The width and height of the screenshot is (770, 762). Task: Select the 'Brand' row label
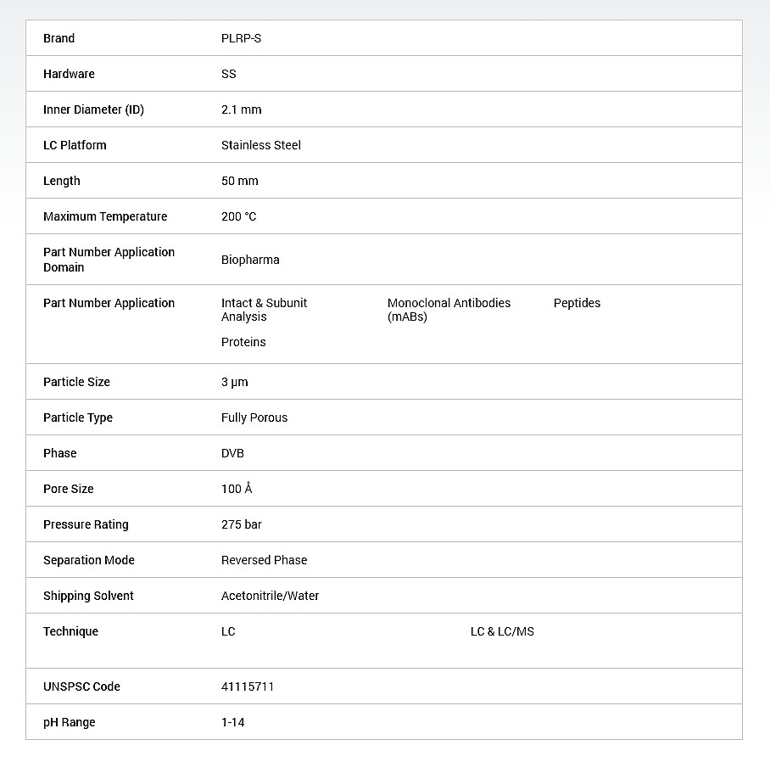(59, 38)
